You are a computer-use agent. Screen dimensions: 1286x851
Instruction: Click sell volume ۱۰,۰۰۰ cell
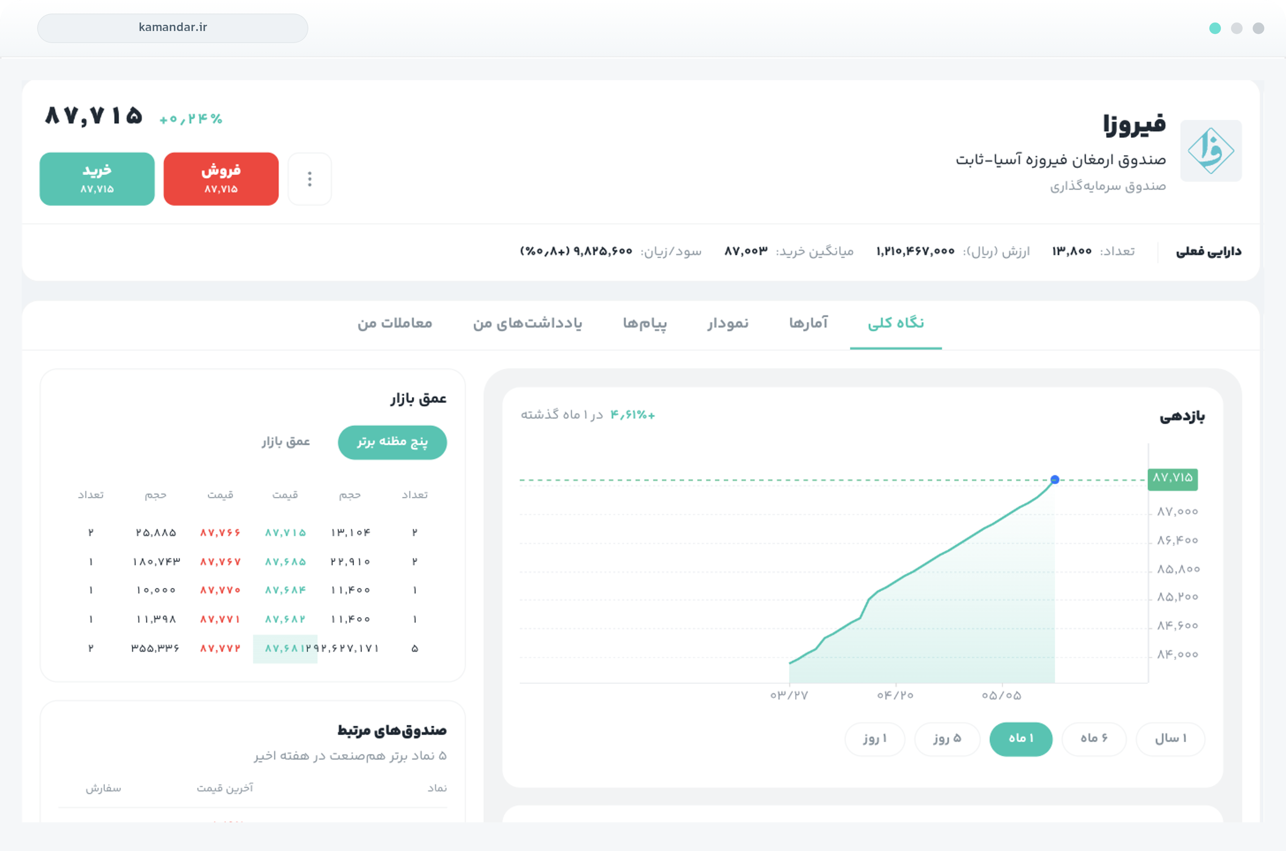156,590
